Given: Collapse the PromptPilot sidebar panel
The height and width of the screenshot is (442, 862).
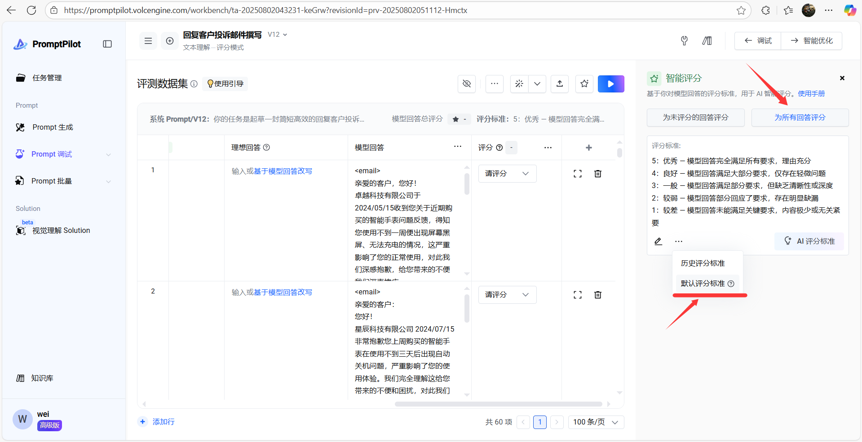Looking at the screenshot, I should point(107,44).
